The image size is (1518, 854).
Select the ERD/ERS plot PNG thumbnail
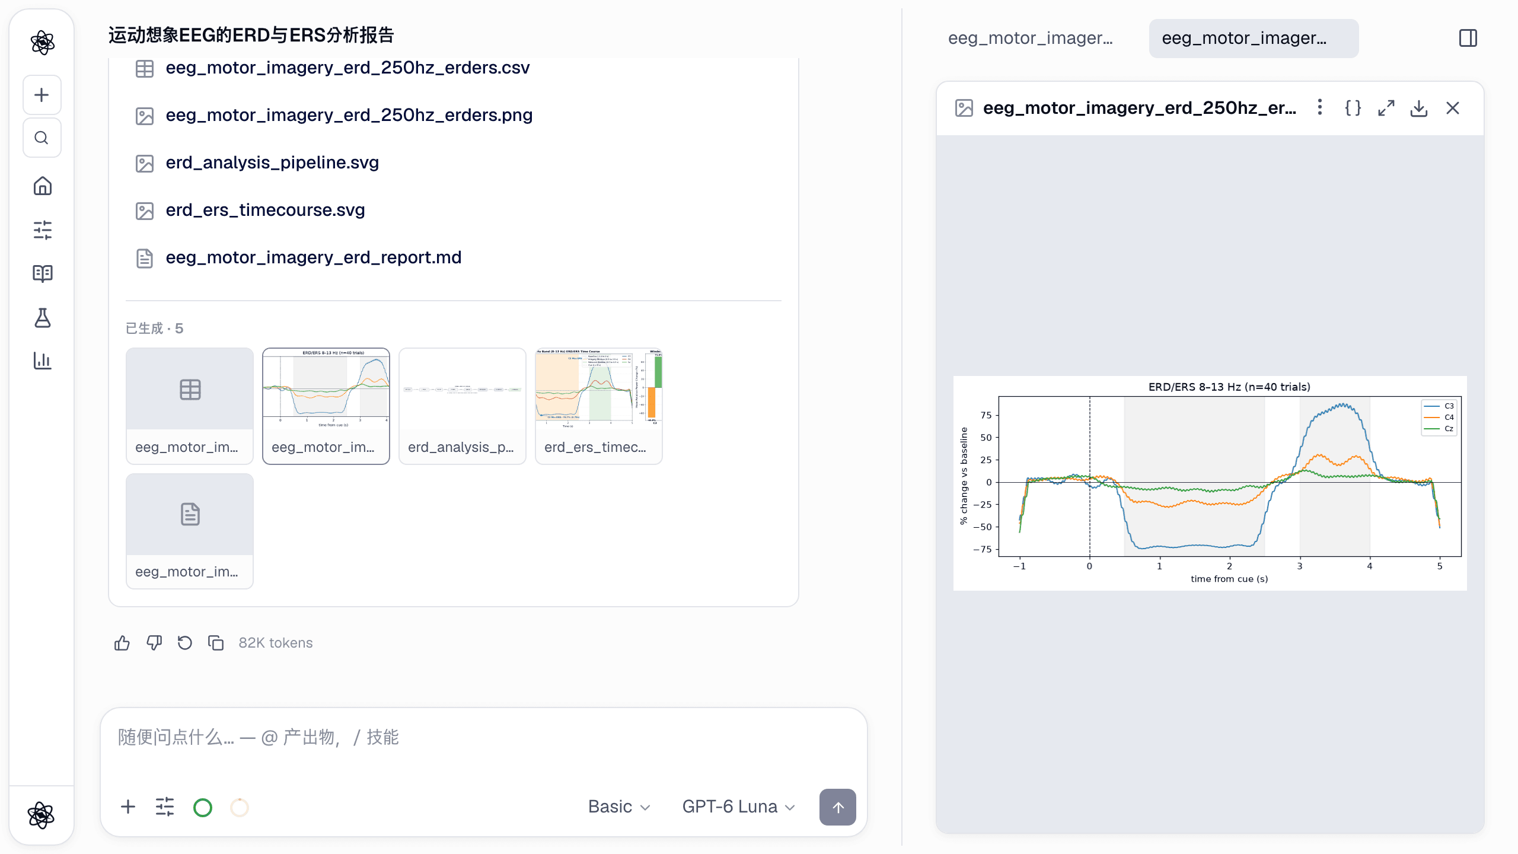(326, 406)
